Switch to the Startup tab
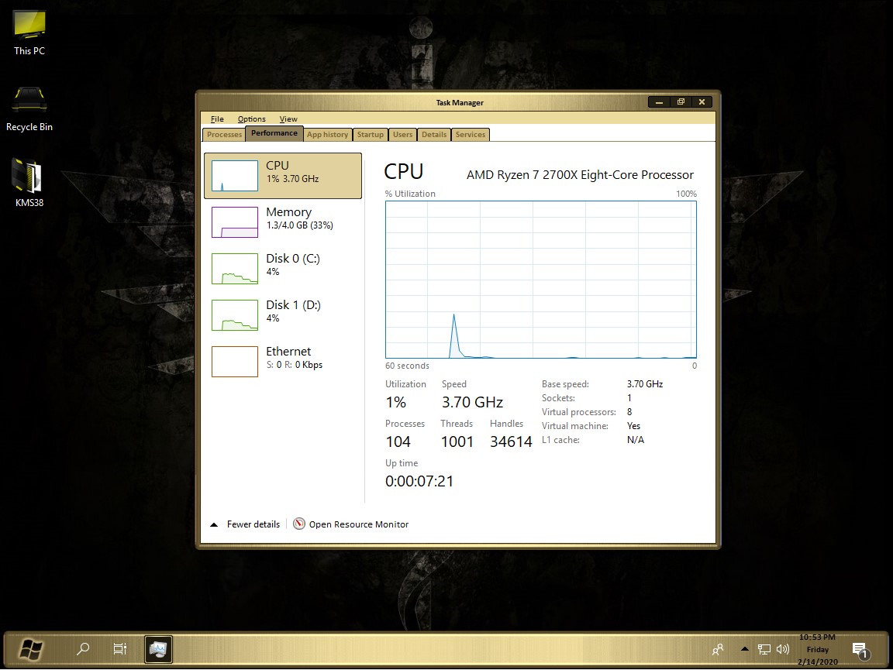Viewport: 893px width, 670px height. click(x=371, y=134)
